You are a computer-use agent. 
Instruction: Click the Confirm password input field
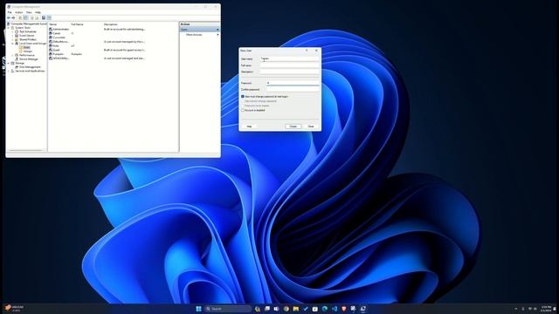[293, 89]
